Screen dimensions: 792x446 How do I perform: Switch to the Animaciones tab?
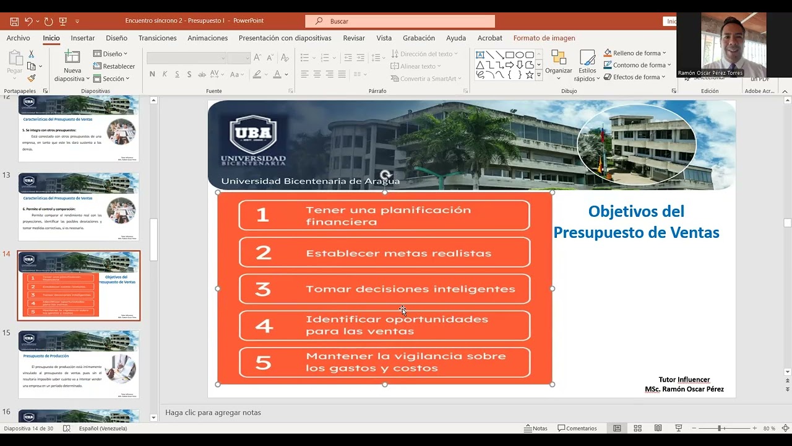(208, 38)
